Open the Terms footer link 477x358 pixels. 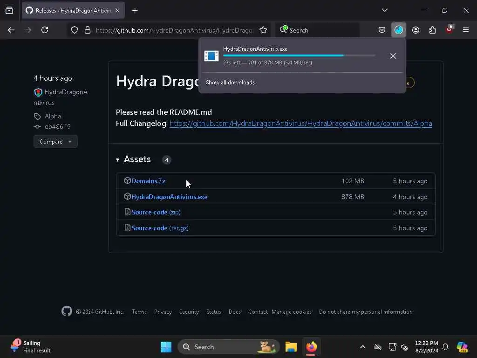[139, 312]
